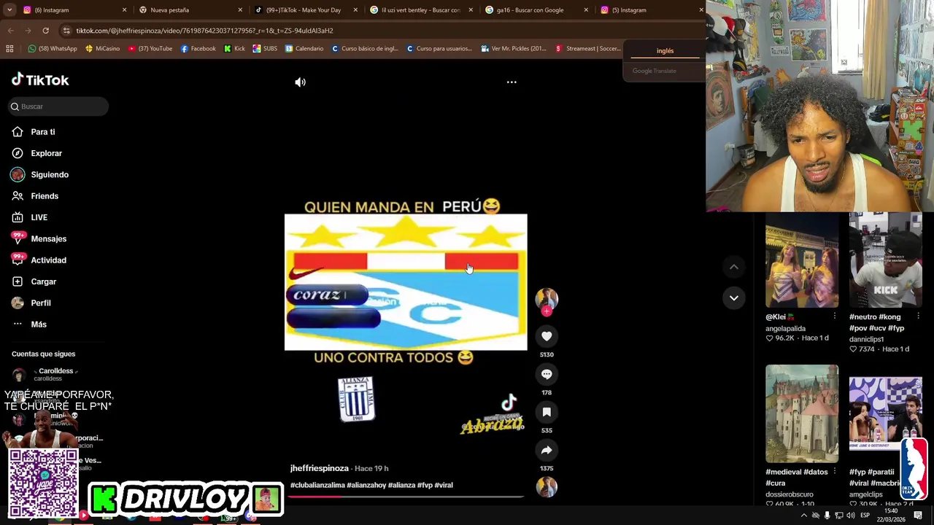Open the comments bubble icon
Screen dimensions: 934x525
547,374
